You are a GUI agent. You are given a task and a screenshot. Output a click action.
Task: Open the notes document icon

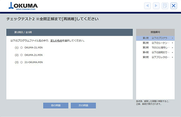pyautogui.click(x=165, y=6)
